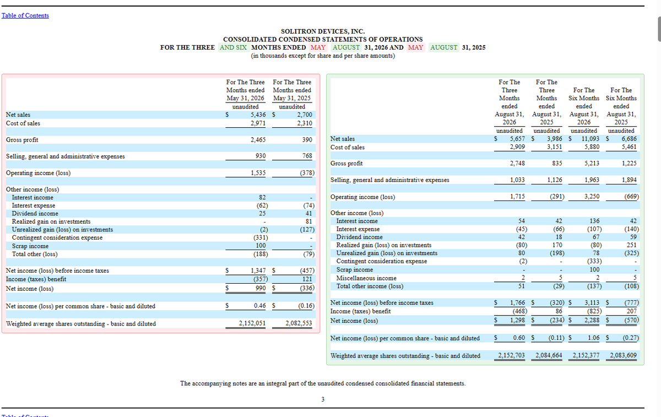This screenshot has height=417, width=661.
Task: Click operating loss value (669)
Action: point(631,197)
